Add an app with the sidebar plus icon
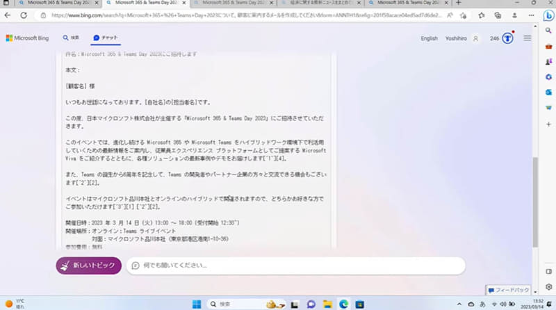This screenshot has height=310, width=556. (548, 124)
